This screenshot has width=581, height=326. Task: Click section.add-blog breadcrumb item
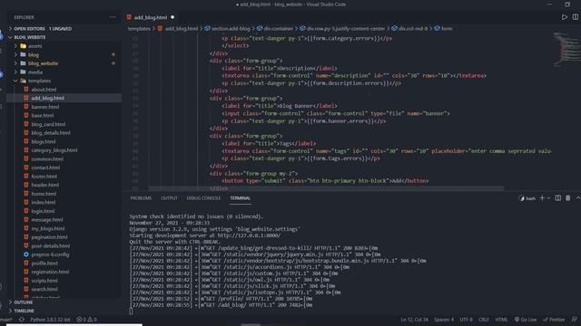(228, 28)
